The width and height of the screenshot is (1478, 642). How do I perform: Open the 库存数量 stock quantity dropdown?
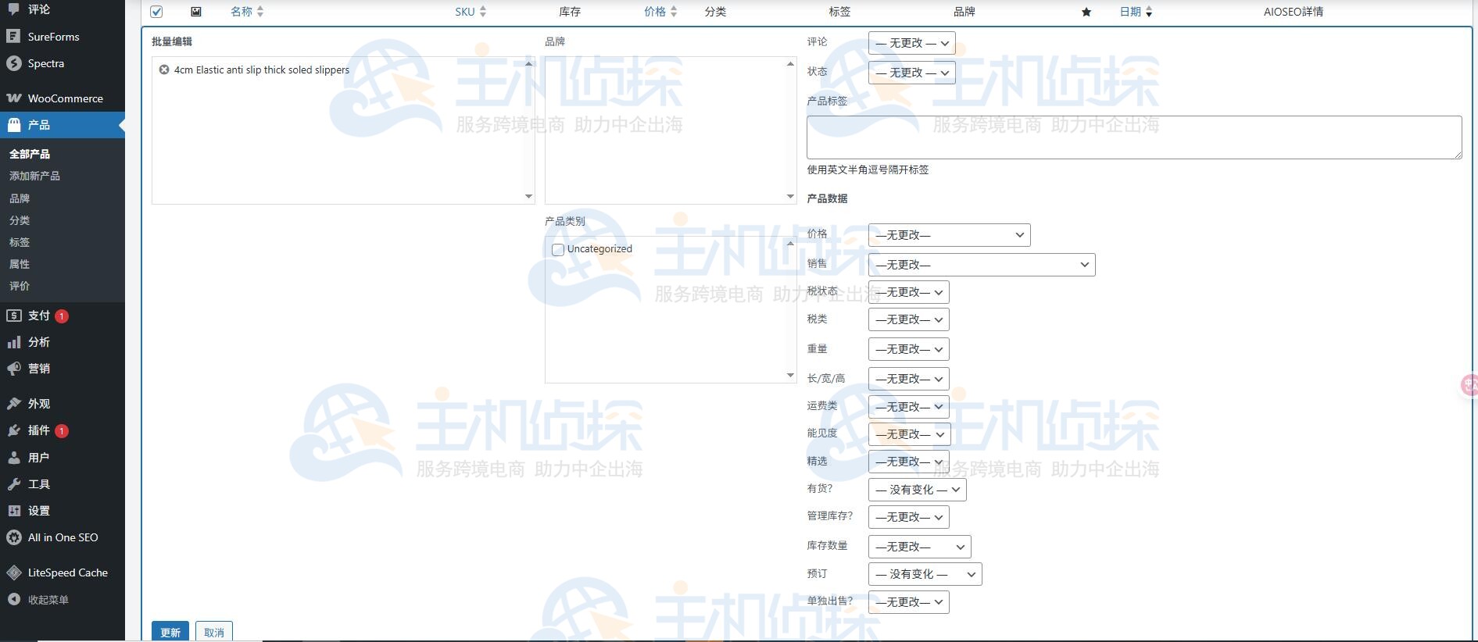pyautogui.click(x=920, y=547)
